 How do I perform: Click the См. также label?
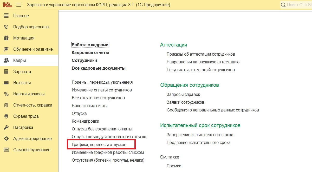[x=170, y=157]
